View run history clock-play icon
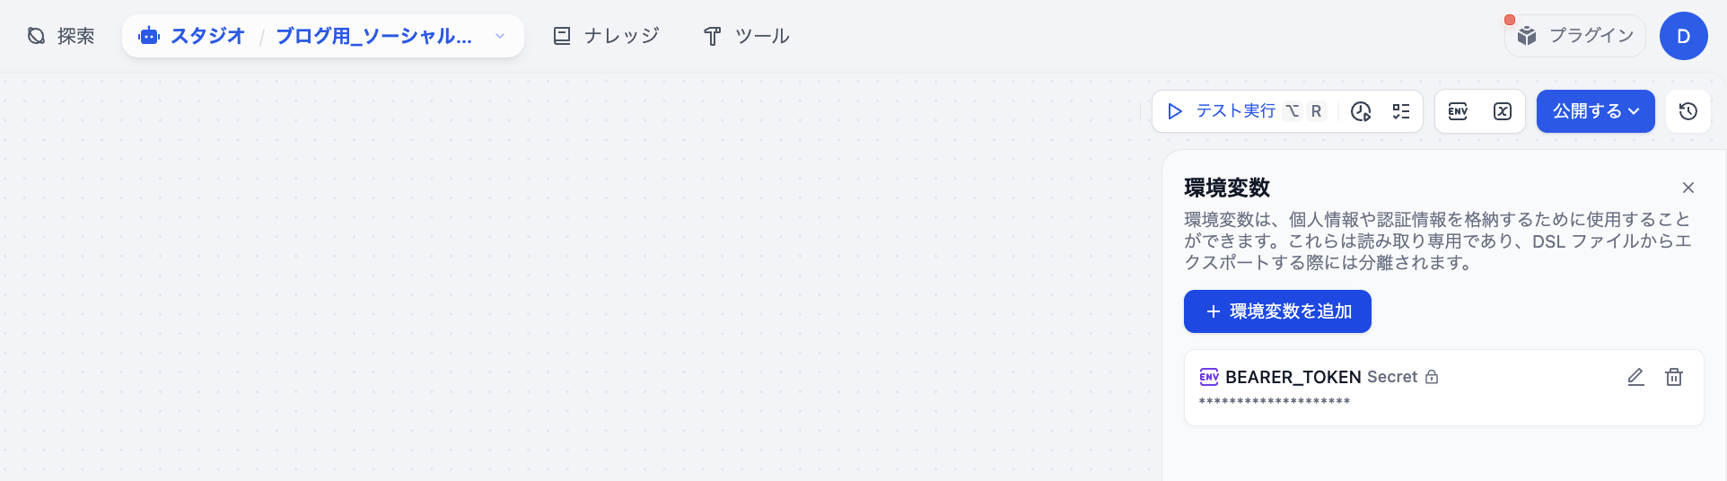The height and width of the screenshot is (481, 1727). tap(1361, 111)
